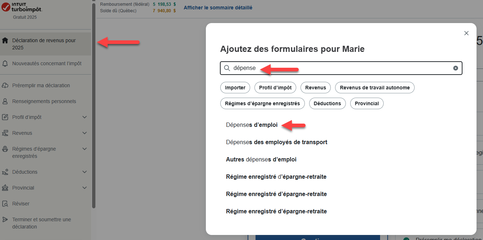Filter by the Importer chip
Viewport: 483px width, 240px height.
click(235, 88)
